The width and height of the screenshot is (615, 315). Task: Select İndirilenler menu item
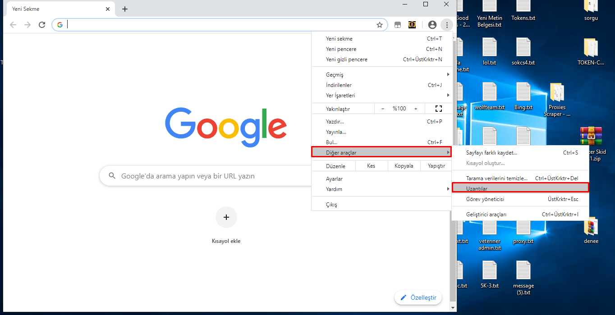pos(381,85)
